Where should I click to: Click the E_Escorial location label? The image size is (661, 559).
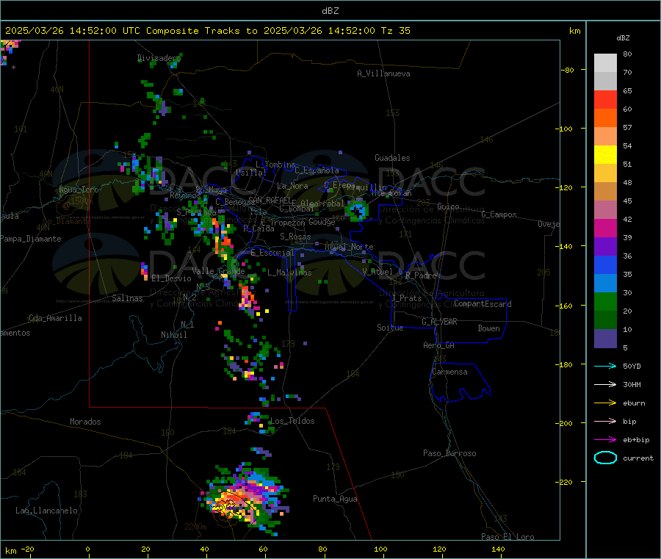pos(272,253)
